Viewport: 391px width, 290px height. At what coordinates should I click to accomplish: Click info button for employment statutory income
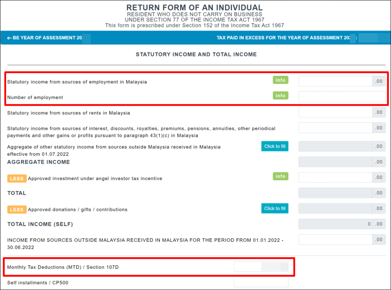pos(280,80)
